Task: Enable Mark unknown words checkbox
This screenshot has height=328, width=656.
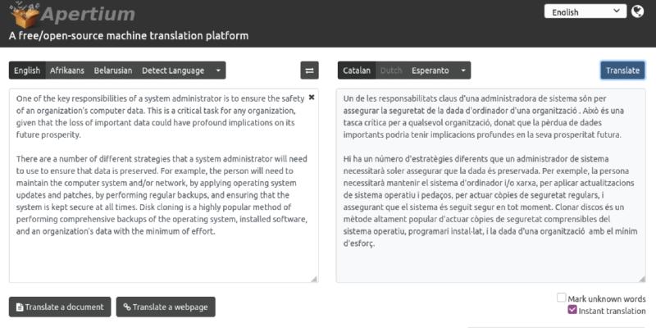Action: (x=561, y=298)
